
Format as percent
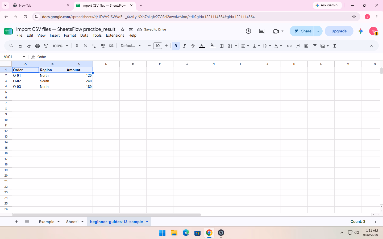coord(85,46)
